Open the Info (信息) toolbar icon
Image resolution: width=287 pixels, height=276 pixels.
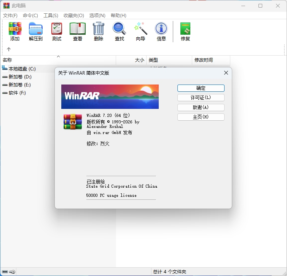[161, 29]
